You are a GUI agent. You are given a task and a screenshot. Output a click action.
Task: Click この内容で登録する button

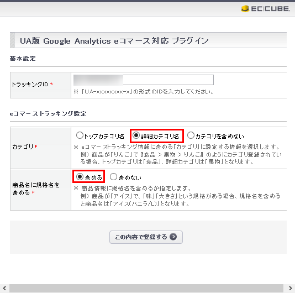tap(146, 237)
